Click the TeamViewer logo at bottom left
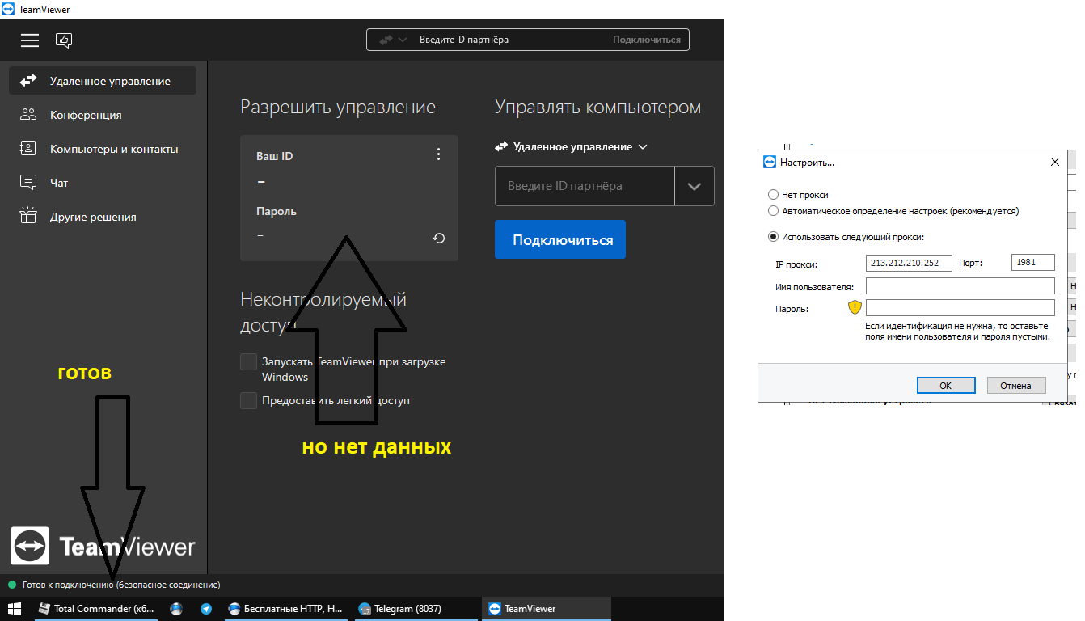 (103, 547)
